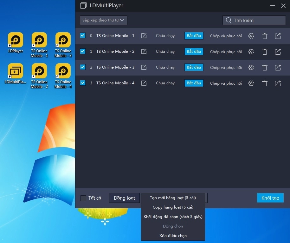Click the magnifier icon in search box
The height and width of the screenshot is (243, 290).
229,20
